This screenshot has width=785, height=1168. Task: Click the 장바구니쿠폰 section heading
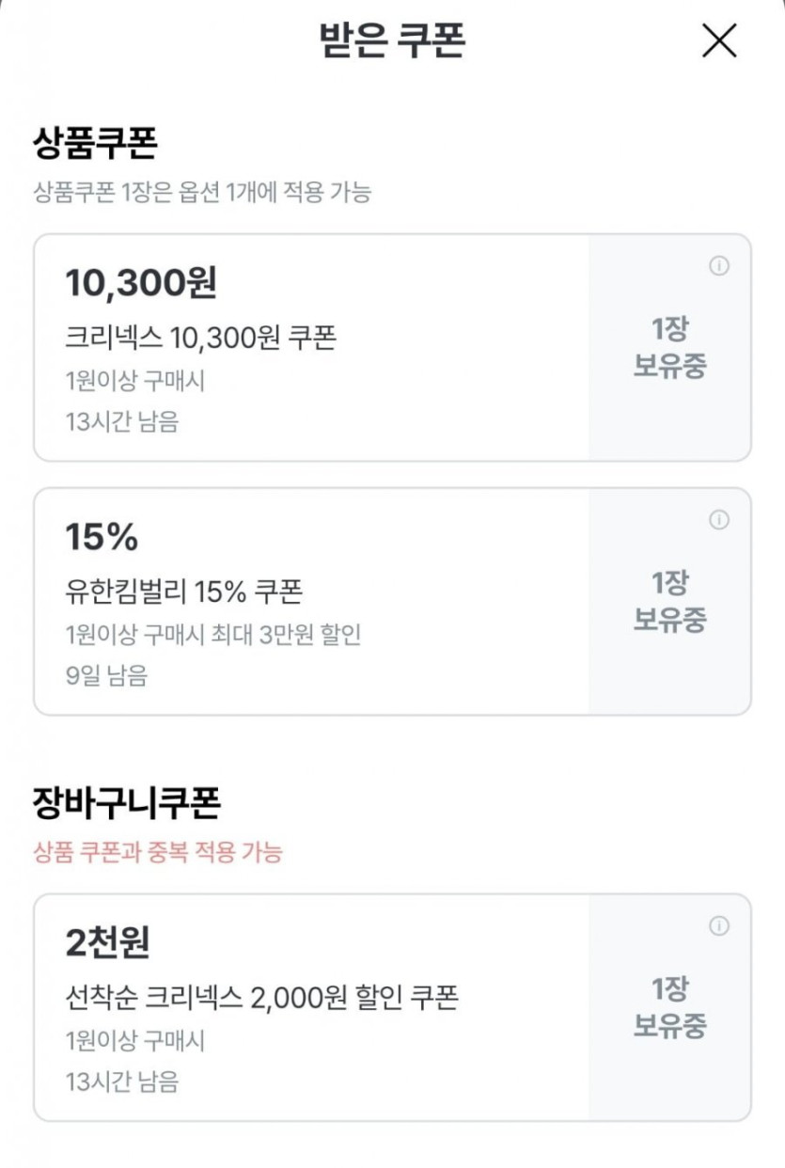pos(127,804)
